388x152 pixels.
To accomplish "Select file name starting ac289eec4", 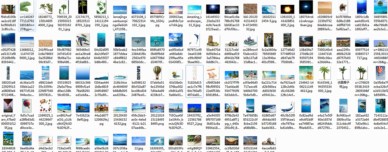I will coord(250,56).
